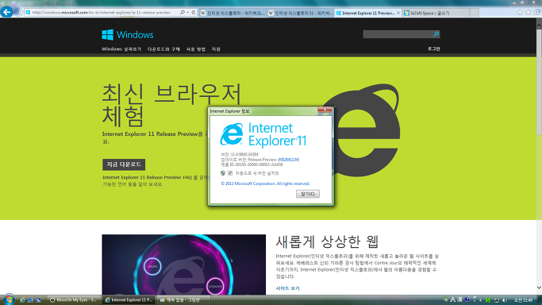Refresh the page with the reload icon
The height and width of the screenshot is (305, 542).
click(x=194, y=13)
